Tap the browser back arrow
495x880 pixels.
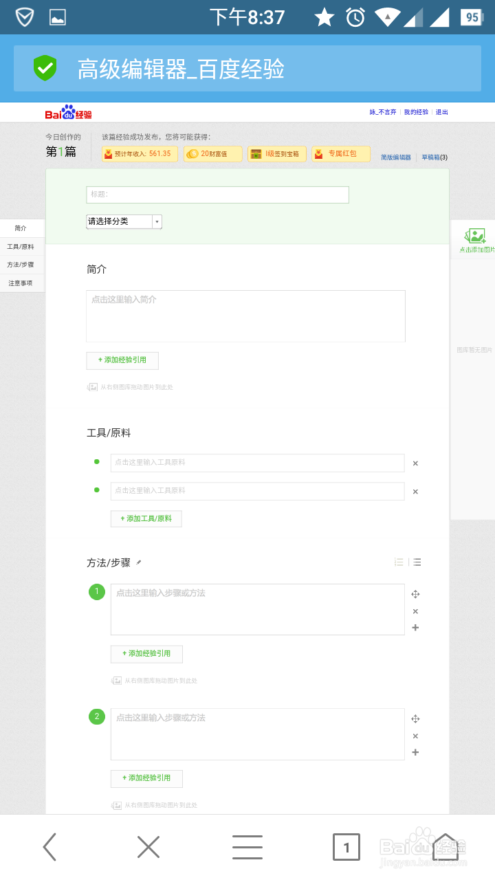tap(49, 847)
